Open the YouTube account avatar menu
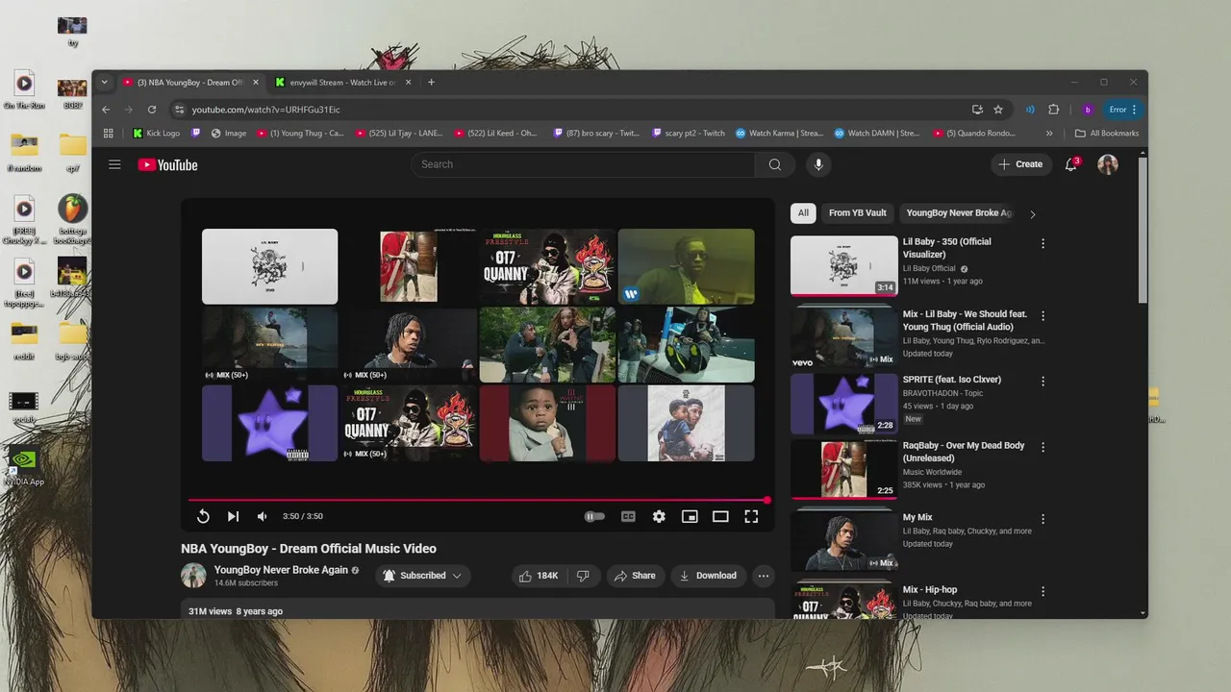This screenshot has width=1231, height=692. point(1108,164)
